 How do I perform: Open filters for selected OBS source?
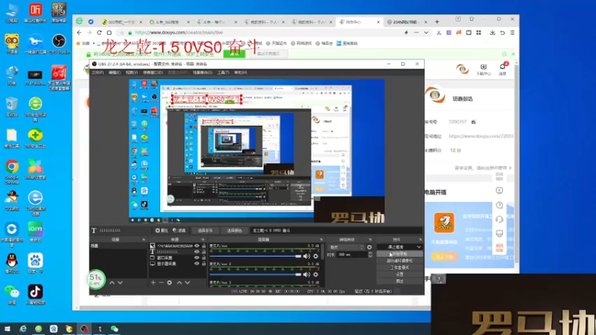coord(179,230)
